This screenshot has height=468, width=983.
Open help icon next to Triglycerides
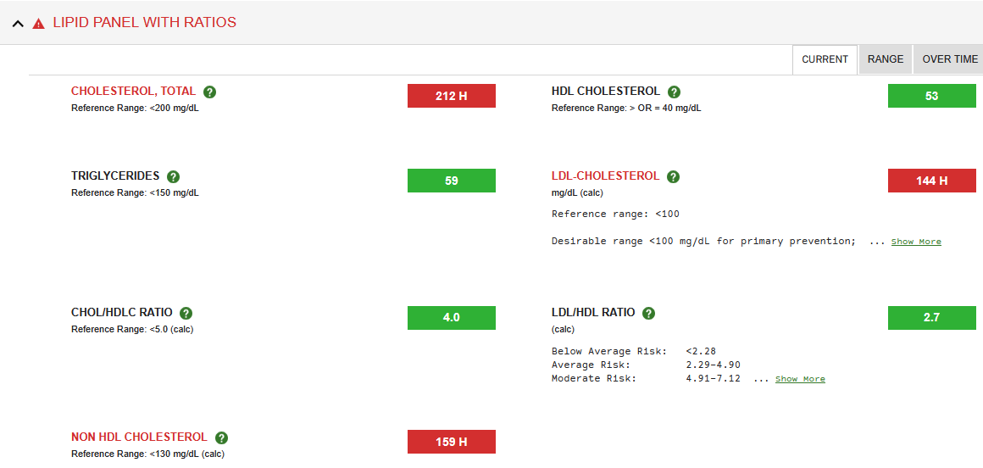[174, 176]
